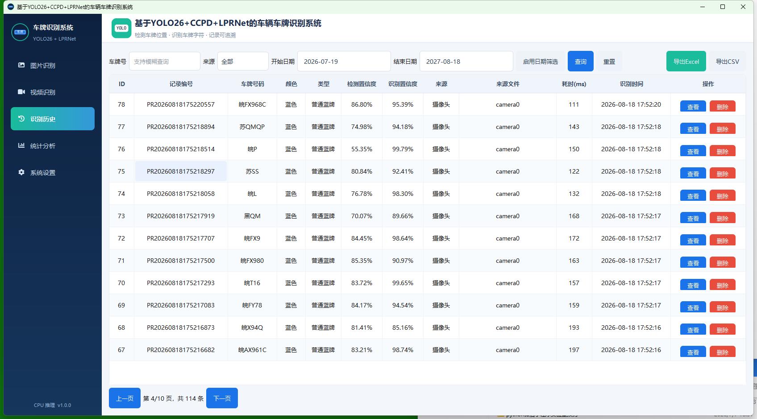Click 查看 for plate 苏SS row

[x=693, y=174]
